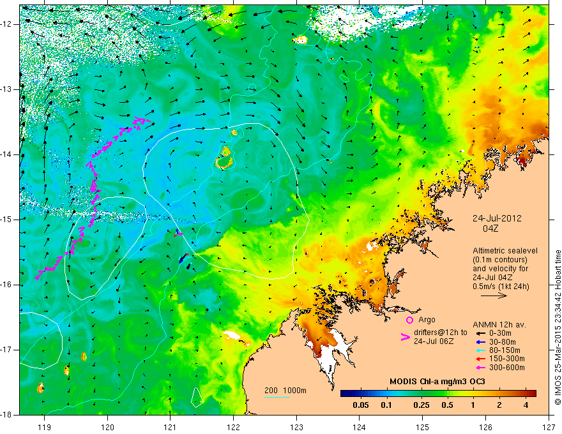Select the red 150-300m legend arrow

click(480, 359)
